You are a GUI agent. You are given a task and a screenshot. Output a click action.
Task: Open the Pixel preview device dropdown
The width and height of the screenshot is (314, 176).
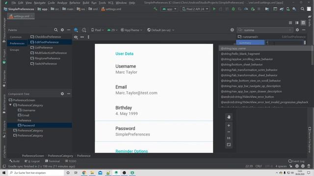pyautogui.click(x=98, y=30)
